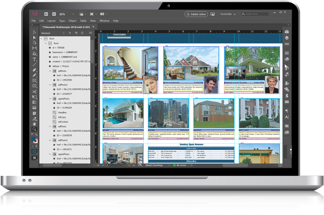
Task: Open the Stroke panel icon
Action: (287, 53)
